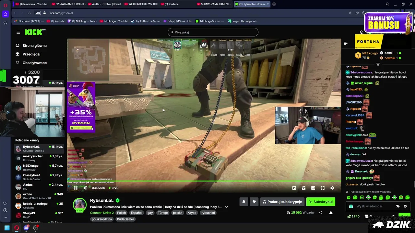
Task: Collapse the chat panel arrow
Action: point(346,43)
